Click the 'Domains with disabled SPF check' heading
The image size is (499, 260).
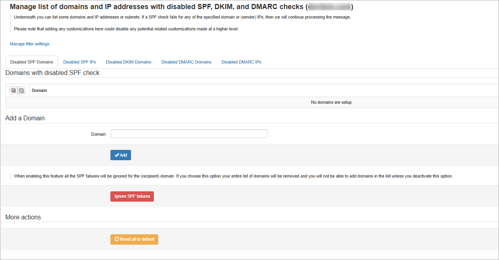pos(52,73)
